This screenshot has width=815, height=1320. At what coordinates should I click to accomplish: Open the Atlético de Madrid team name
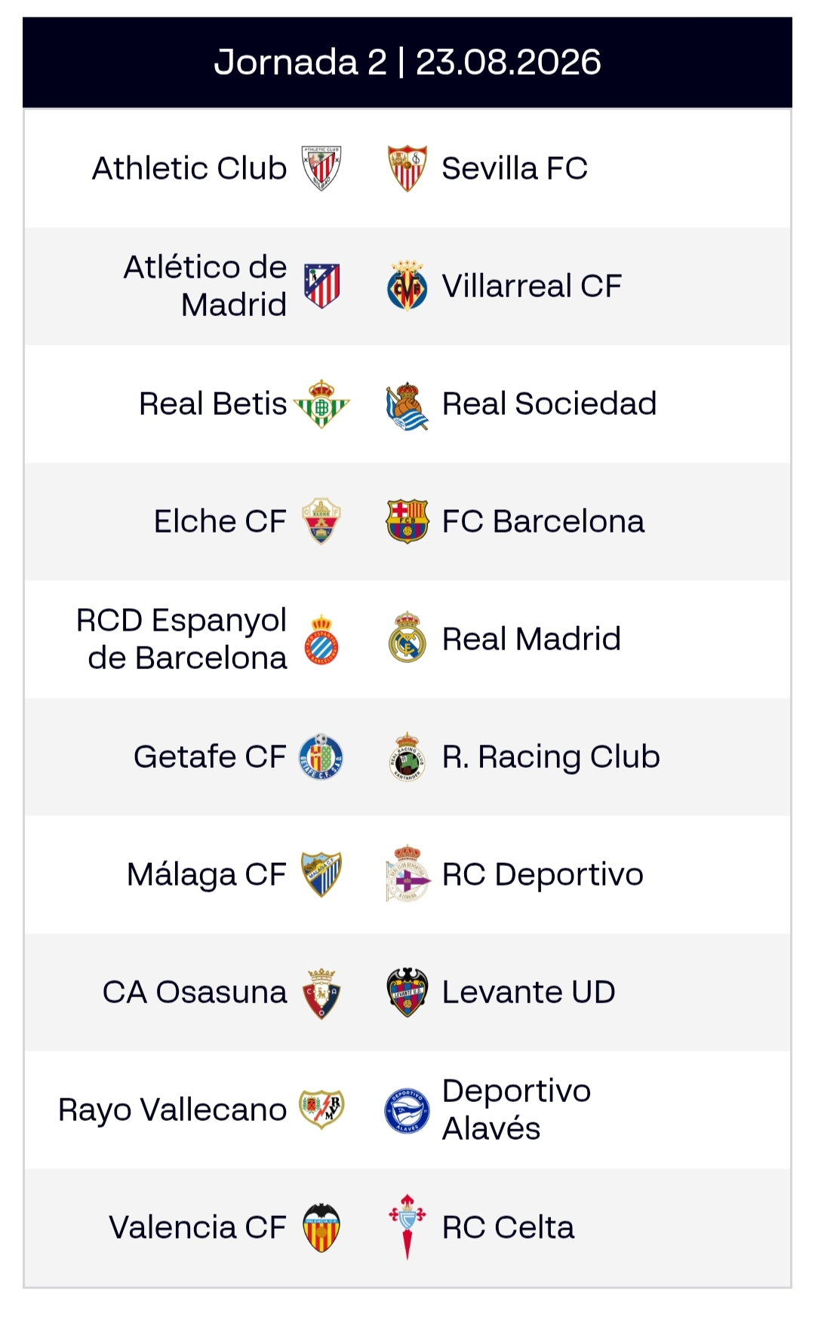(205, 286)
